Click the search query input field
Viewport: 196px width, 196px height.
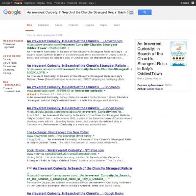click(x=78, y=12)
